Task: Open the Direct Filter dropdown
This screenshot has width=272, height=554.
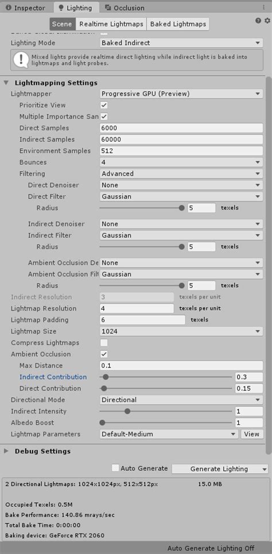Action: point(181,196)
